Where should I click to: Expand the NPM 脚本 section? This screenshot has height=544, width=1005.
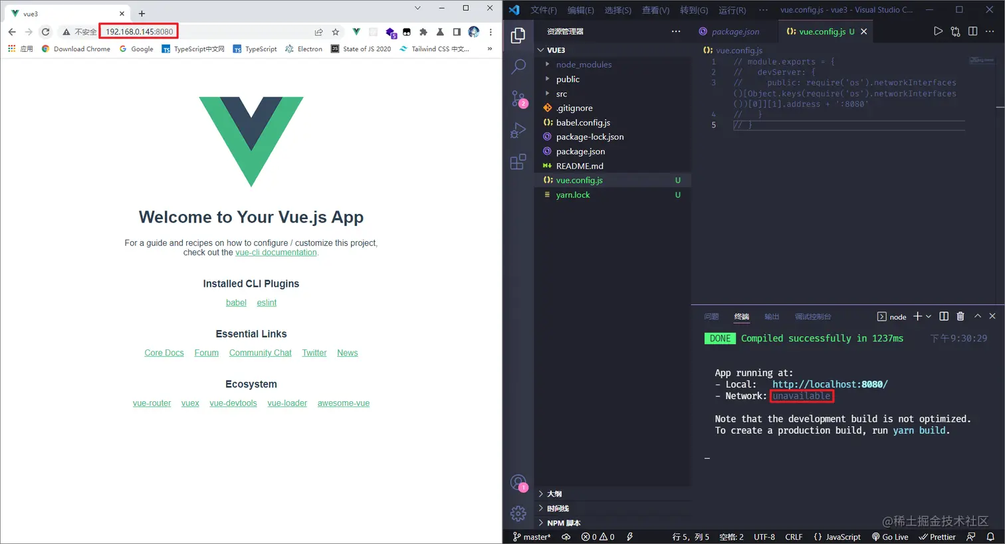565,523
